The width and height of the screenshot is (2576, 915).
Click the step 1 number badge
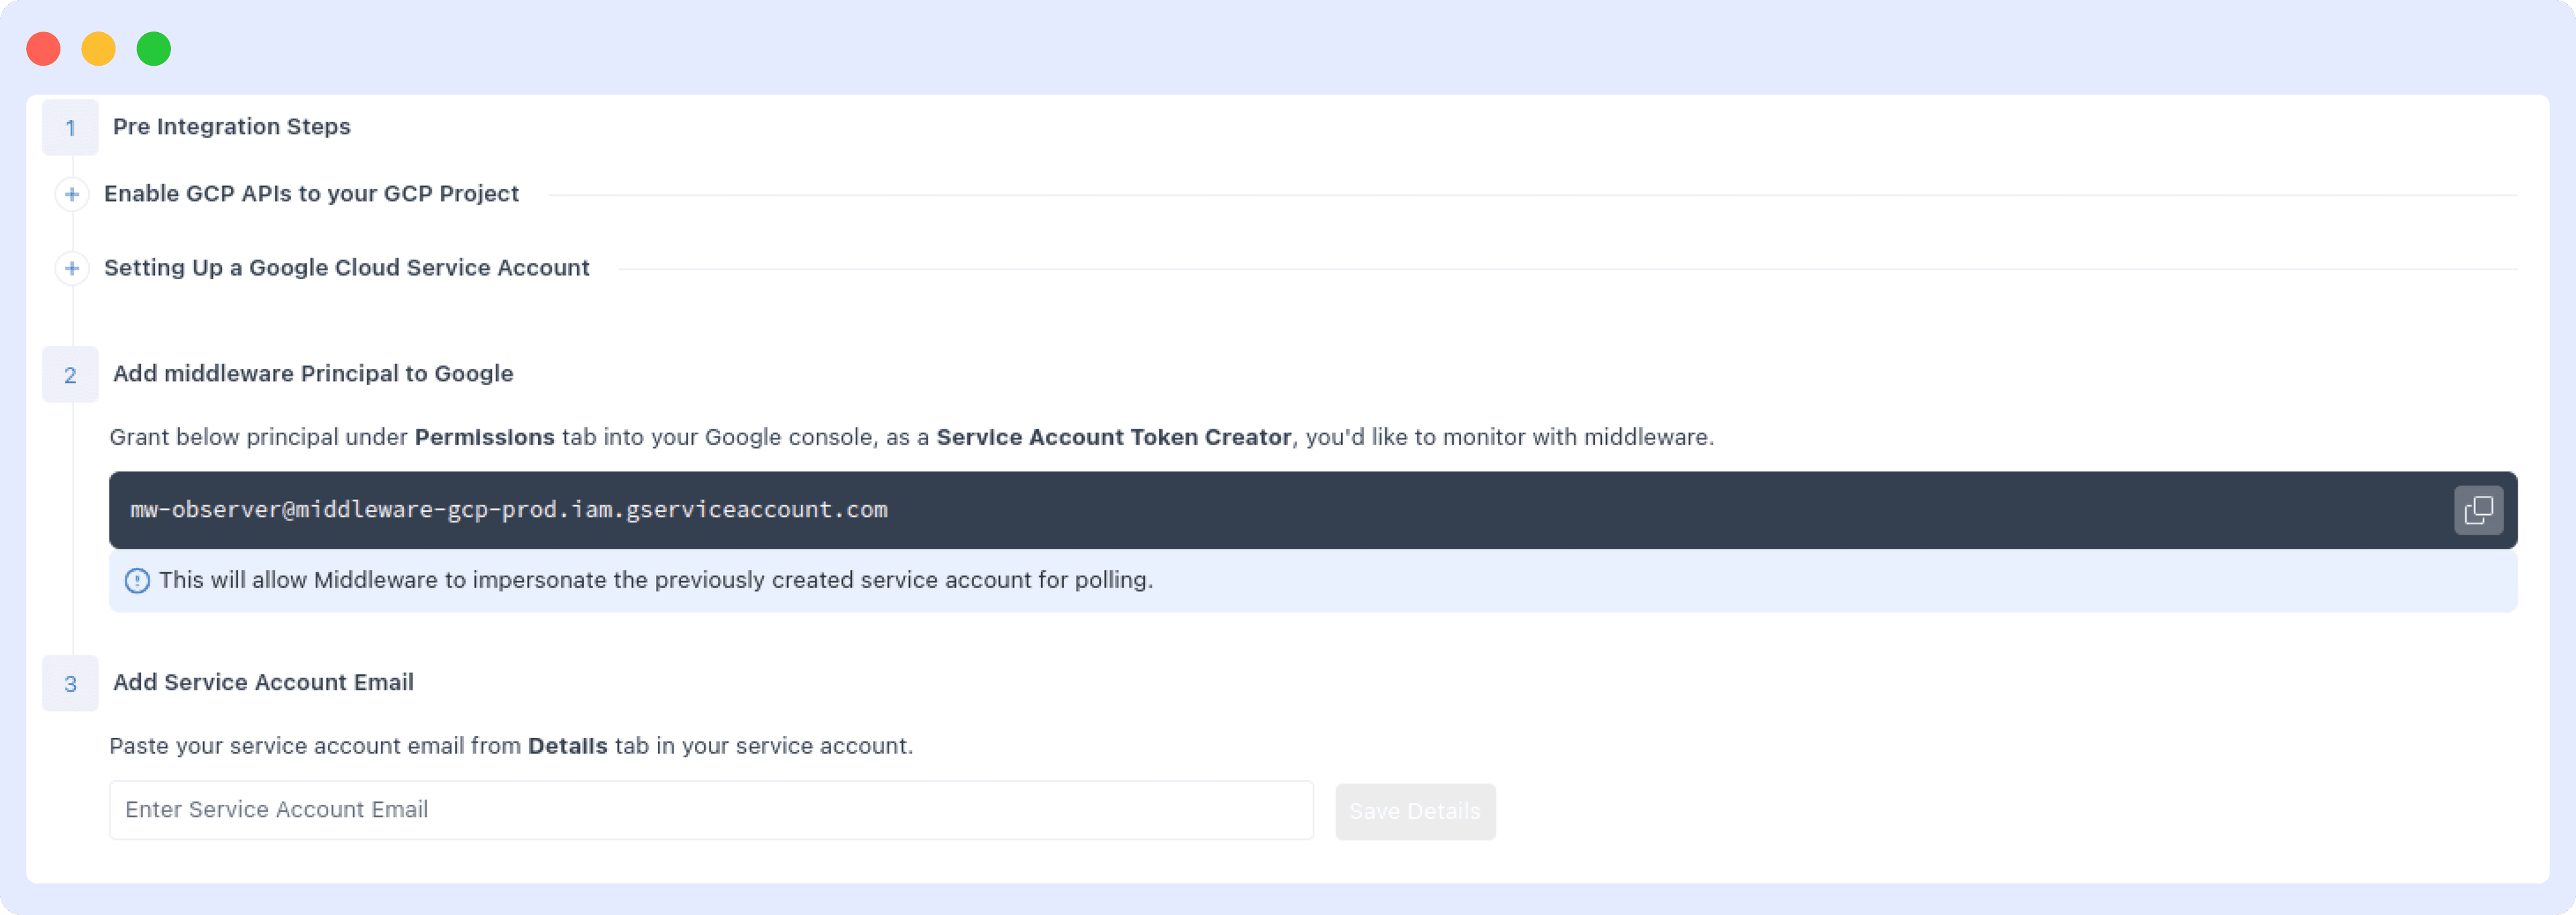70,128
